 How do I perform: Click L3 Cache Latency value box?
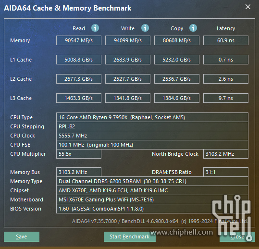tap(226, 98)
